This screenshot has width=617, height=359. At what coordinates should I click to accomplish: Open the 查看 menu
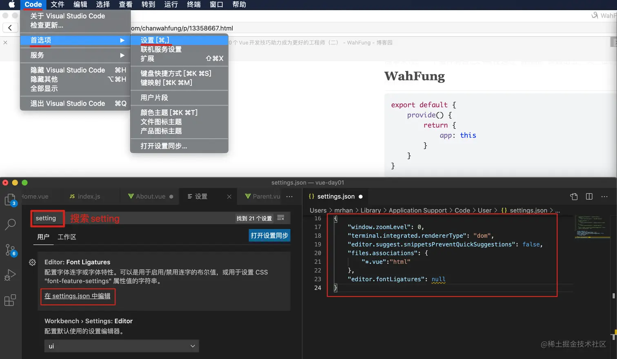pyautogui.click(x=126, y=4)
